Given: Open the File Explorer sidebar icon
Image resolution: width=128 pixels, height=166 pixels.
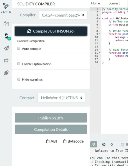Looking at the screenshot, I should [6, 24].
